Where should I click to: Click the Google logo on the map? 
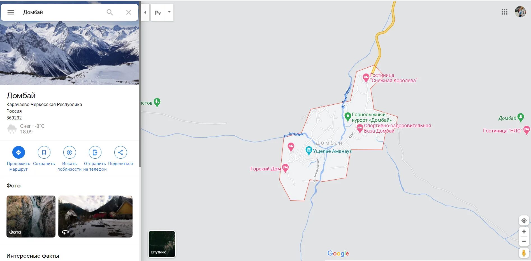pos(338,253)
